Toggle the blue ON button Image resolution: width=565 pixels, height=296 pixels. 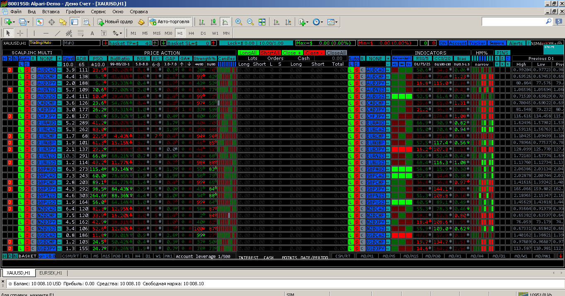click(443, 43)
